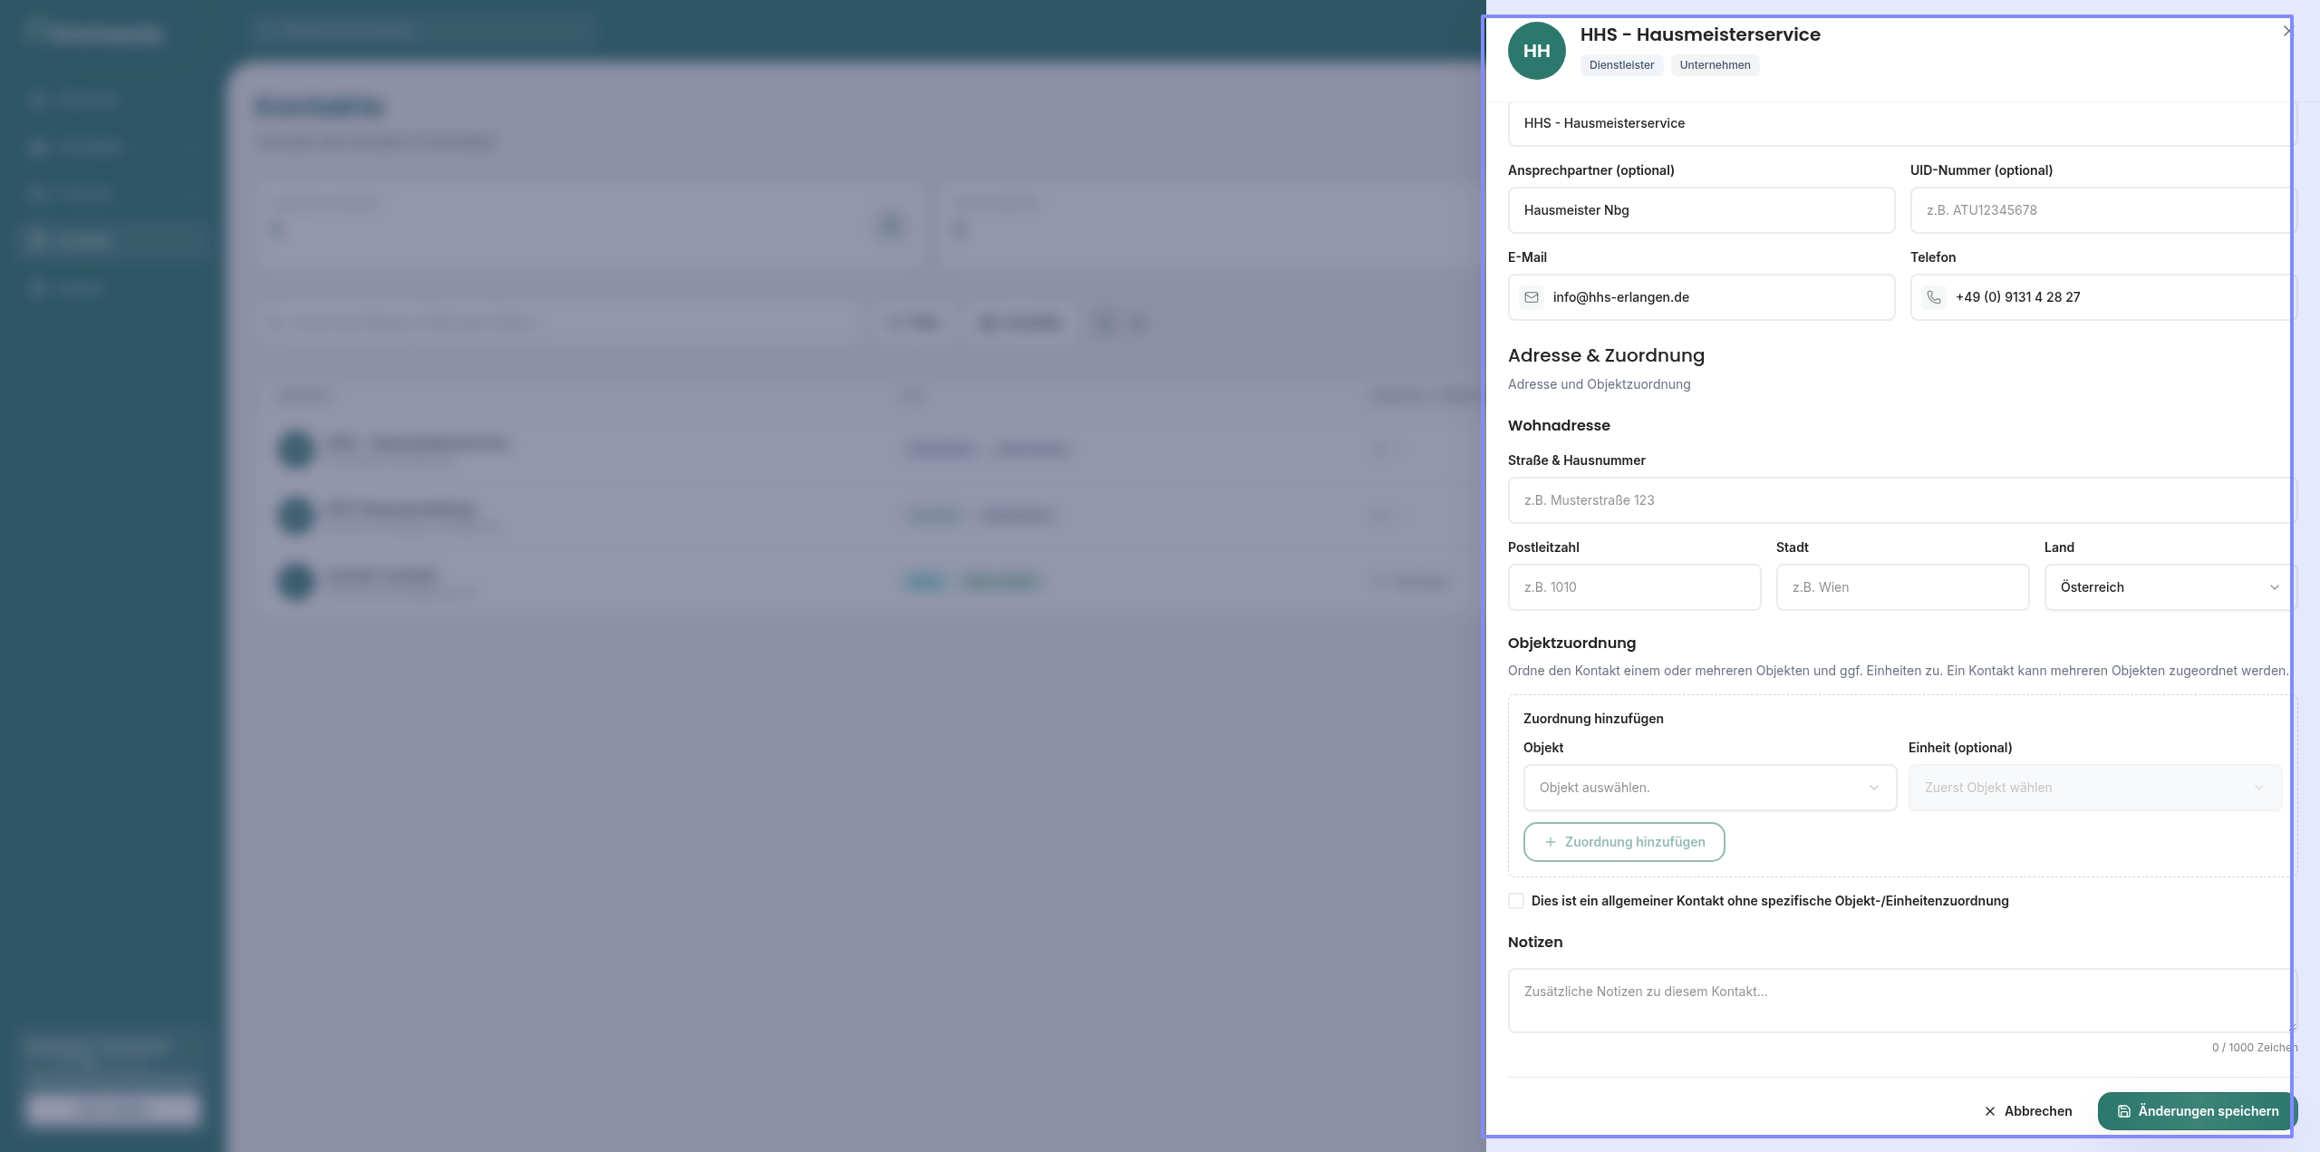The image size is (2320, 1152).
Task: Click the Einheit (optional) dropdown
Action: click(2093, 788)
